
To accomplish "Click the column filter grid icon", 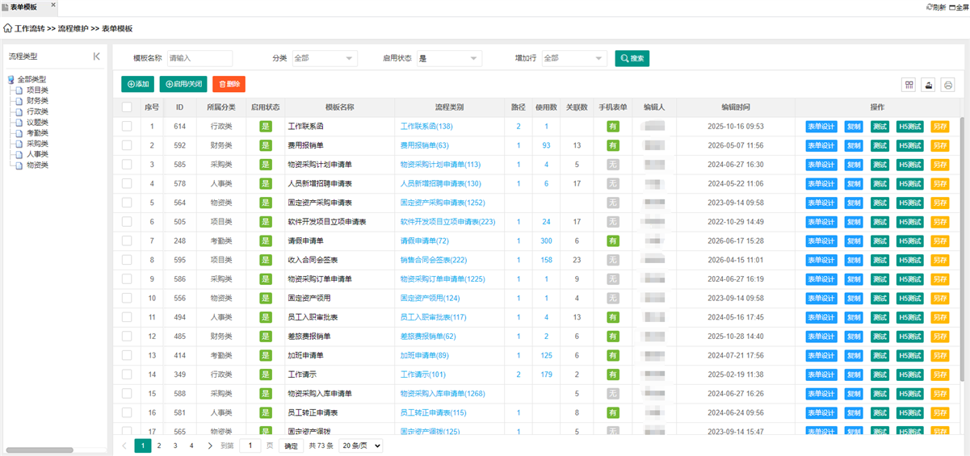I will click(909, 84).
